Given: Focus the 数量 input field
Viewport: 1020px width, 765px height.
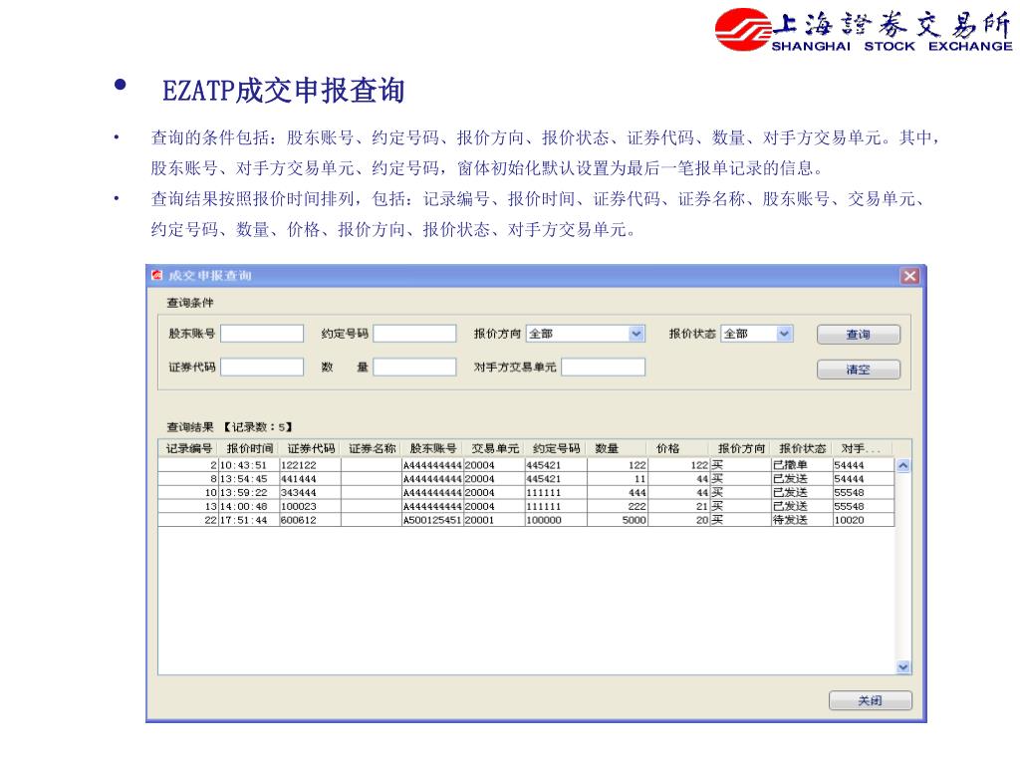Looking at the screenshot, I should coord(414,367).
